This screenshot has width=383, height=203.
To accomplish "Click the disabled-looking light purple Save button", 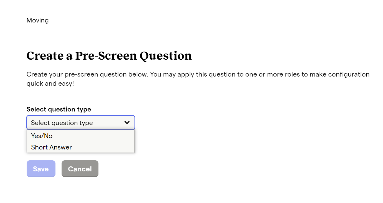I will [x=41, y=169].
